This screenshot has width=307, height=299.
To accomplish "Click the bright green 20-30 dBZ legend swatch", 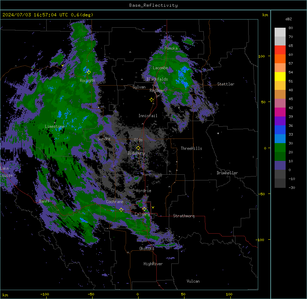I will 280,148.
